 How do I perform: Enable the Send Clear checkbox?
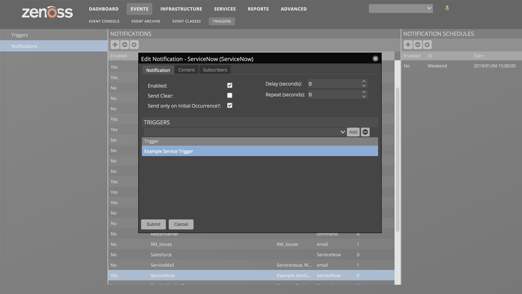(x=230, y=95)
